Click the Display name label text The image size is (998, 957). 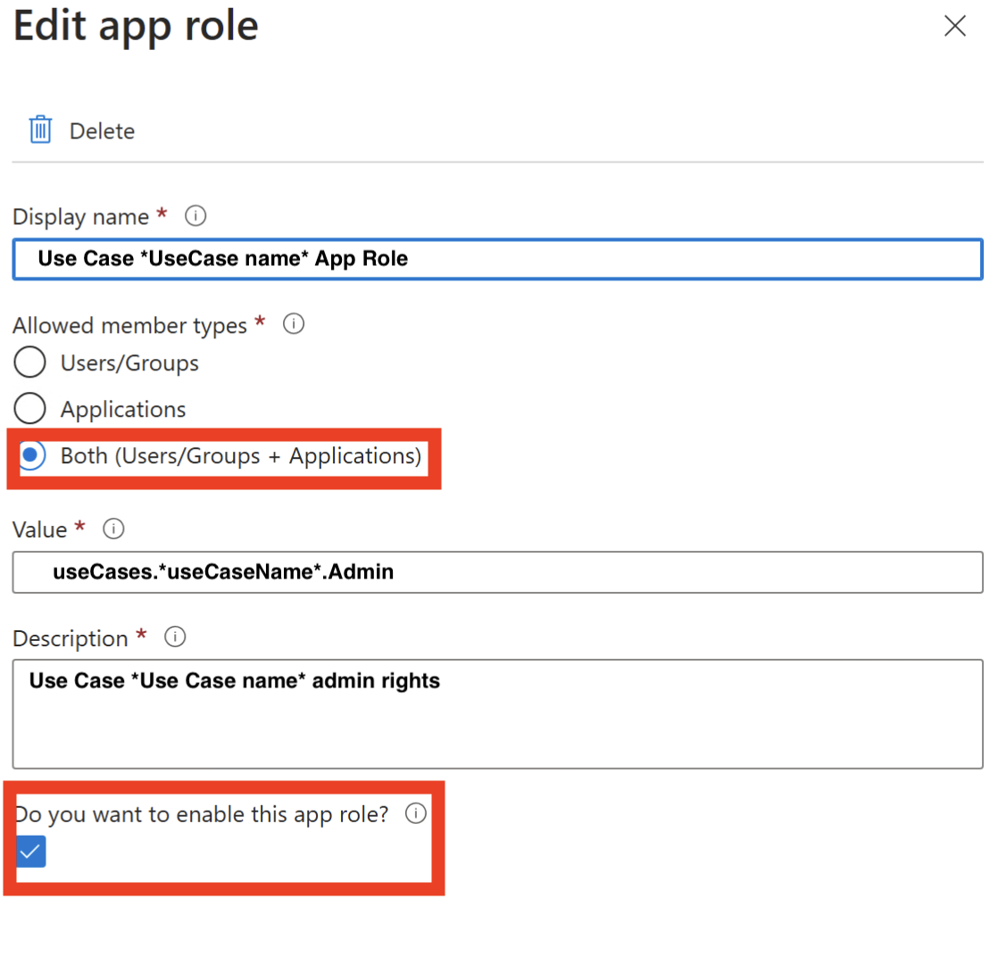(x=80, y=217)
